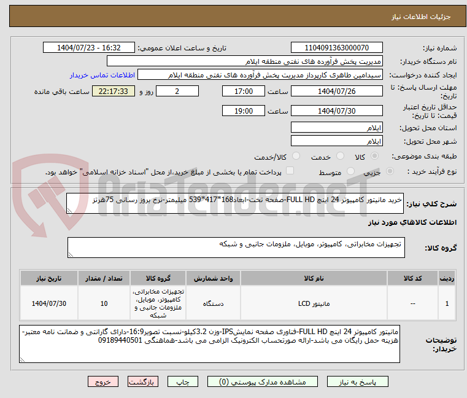Click the طبقه بندی موضوعی label
The height and width of the screenshot is (398, 467).
(x=424, y=156)
